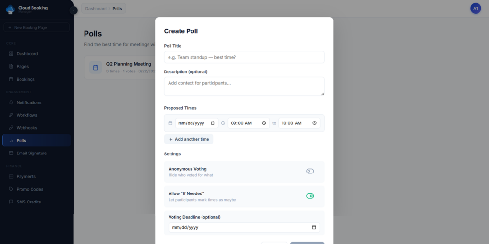The image size is (489, 244).
Task: Click the Cloud Booking logo icon
Action: (x=10, y=10)
